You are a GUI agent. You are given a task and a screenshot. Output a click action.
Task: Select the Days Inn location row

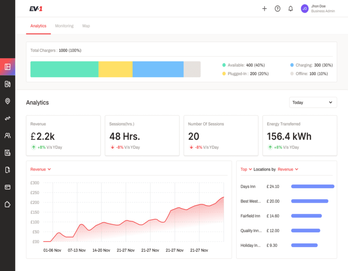pyautogui.click(x=287, y=186)
